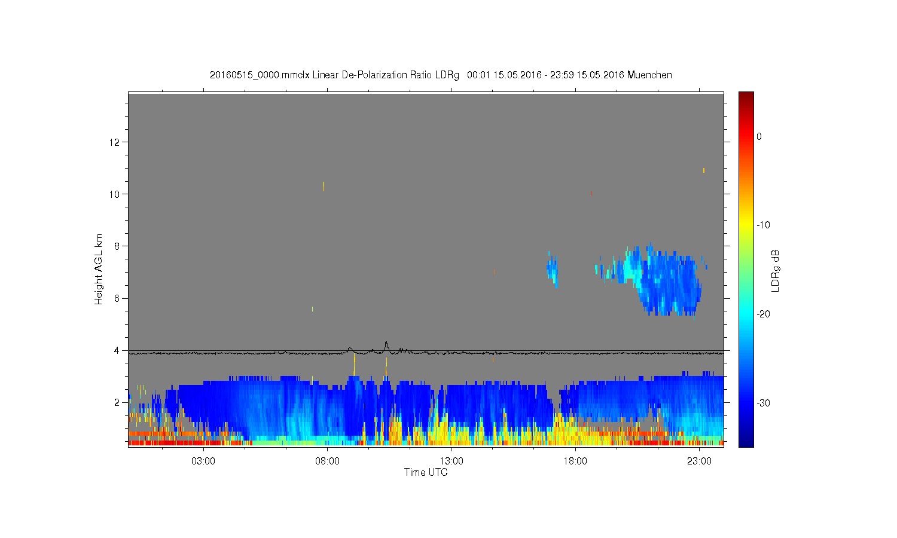
Task: Click the 18:00 time tick label
Action: pos(575,461)
